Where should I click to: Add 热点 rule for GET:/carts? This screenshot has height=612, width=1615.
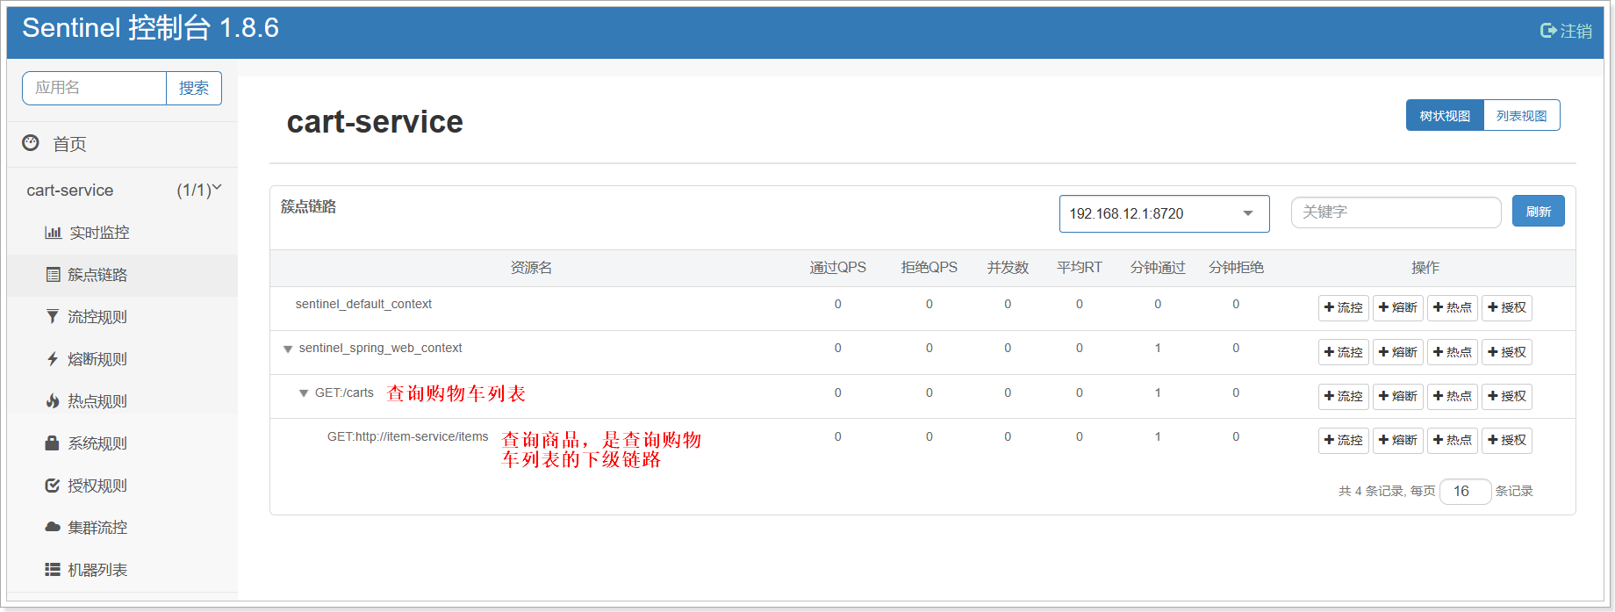[x=1452, y=397]
